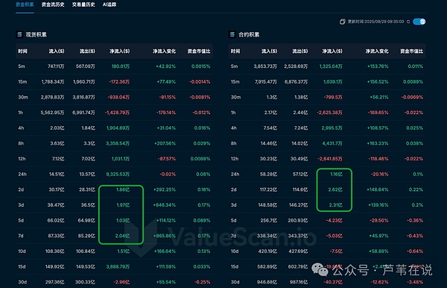Image resolution: width=447 pixels, height=288 pixels.
Task: Click spot net inflow -938.04万
Action: (118, 97)
